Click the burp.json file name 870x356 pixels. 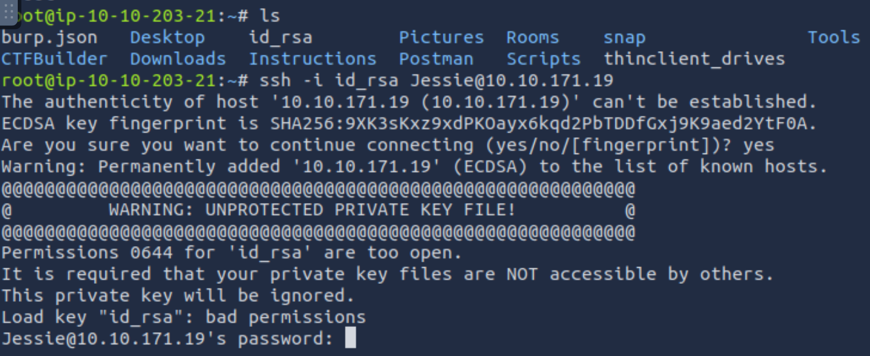click(x=49, y=37)
